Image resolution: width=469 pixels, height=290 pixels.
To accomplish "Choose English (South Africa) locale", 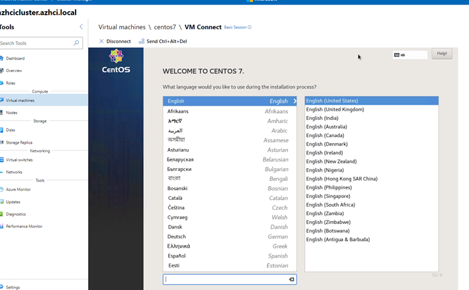I will [372, 205].
